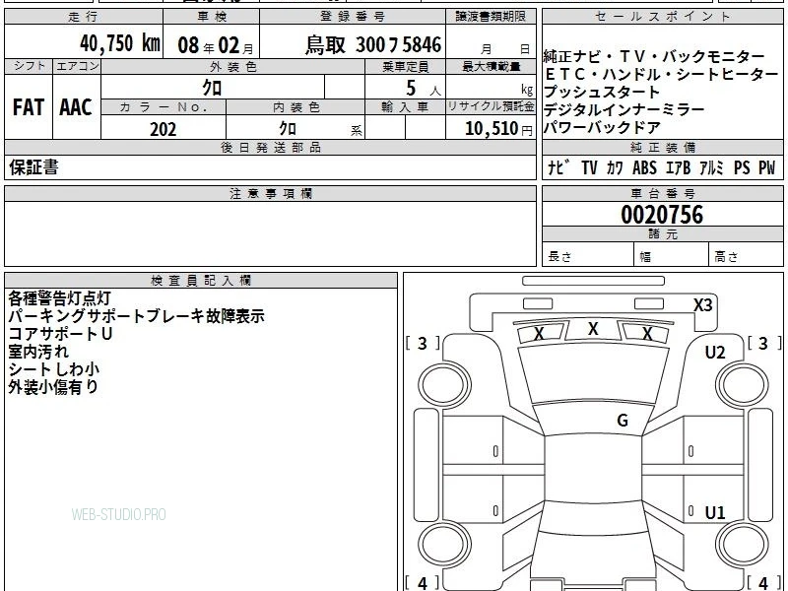Select the プッシュスタート line
The width and height of the screenshot is (788, 591).
click(602, 92)
